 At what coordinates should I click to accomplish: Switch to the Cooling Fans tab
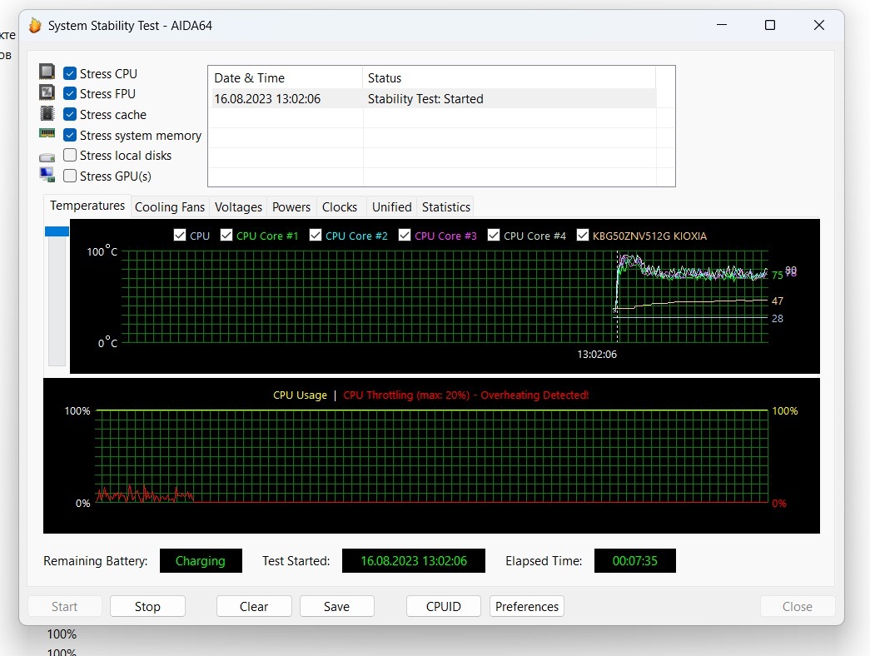point(169,206)
